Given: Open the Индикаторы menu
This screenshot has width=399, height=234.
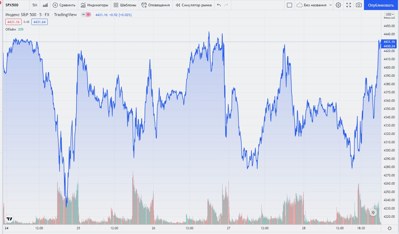Looking at the screenshot, I should pos(95,5).
